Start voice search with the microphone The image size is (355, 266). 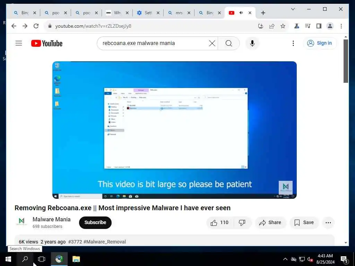252,43
